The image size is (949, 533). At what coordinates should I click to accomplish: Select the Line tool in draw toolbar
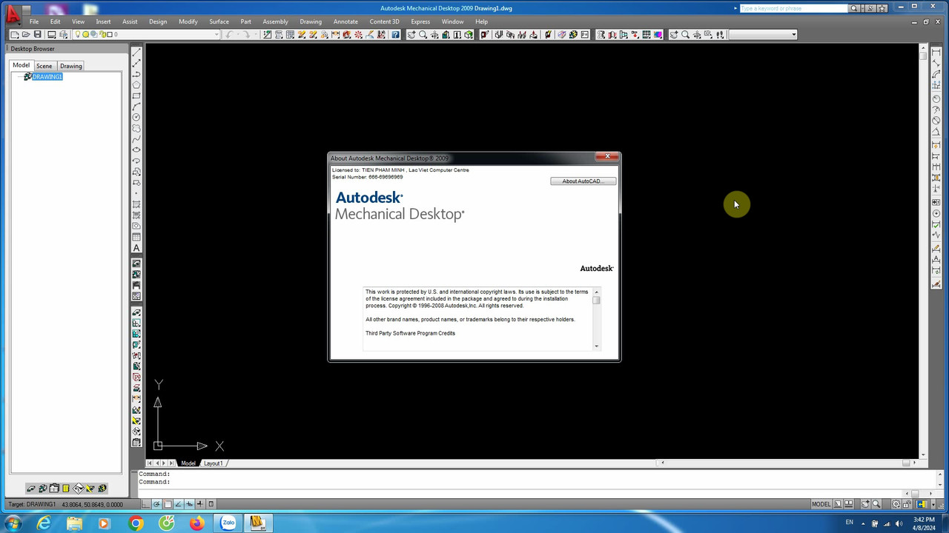pyautogui.click(x=136, y=53)
